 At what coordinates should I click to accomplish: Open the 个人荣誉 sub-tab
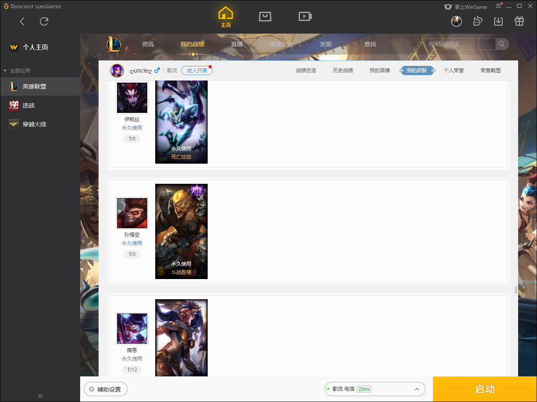coord(454,70)
